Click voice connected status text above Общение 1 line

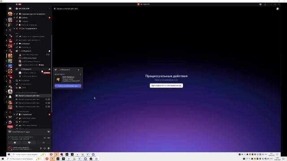click(21, 137)
